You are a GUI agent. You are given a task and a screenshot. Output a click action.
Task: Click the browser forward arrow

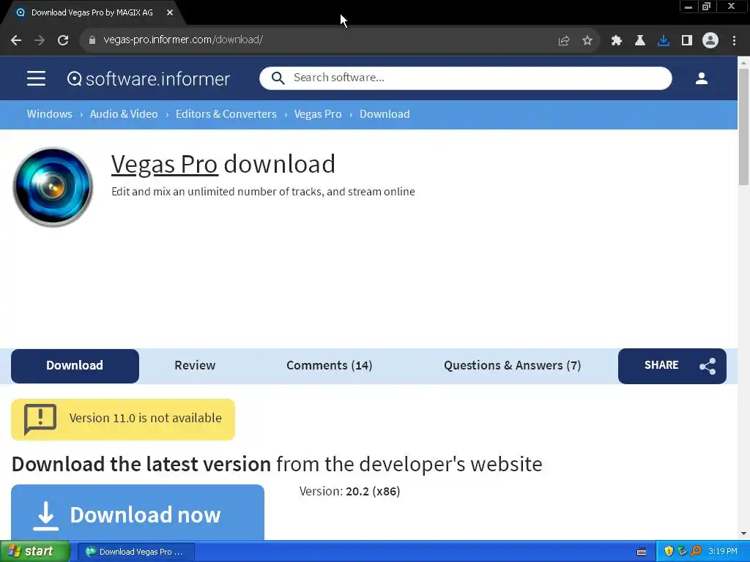[x=40, y=40]
